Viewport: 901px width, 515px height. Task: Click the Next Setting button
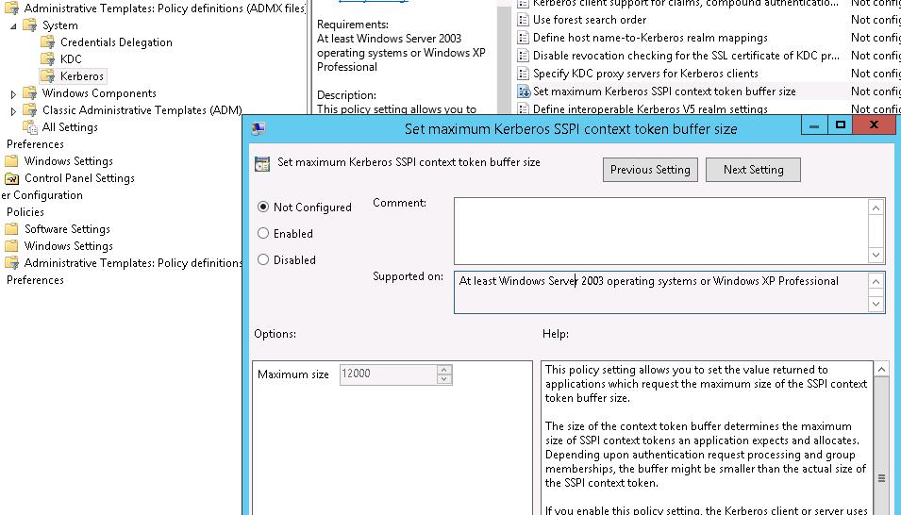point(753,170)
